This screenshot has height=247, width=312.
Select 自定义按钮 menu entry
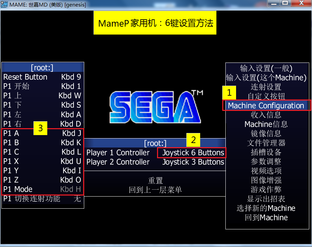pyautogui.click(x=266, y=96)
